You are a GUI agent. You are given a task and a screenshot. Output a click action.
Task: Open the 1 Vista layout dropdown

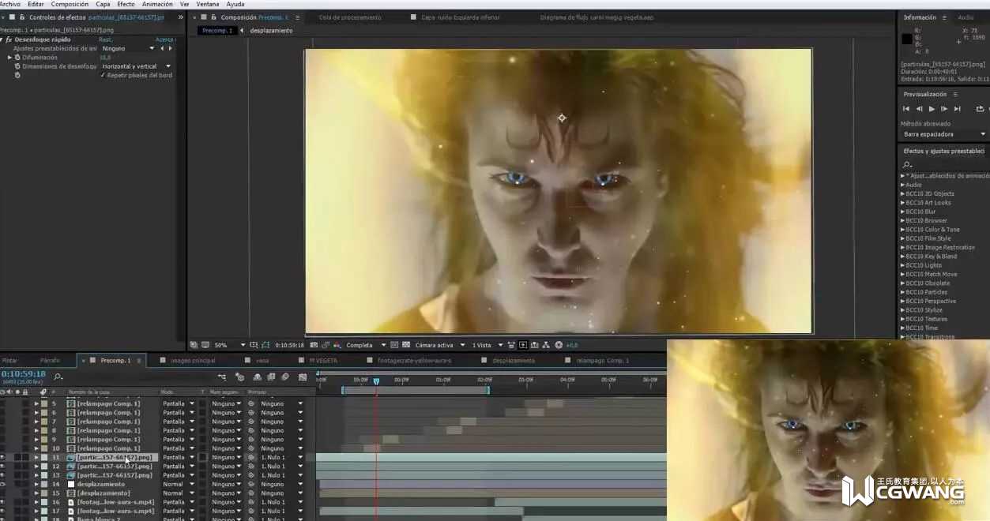[x=486, y=345]
